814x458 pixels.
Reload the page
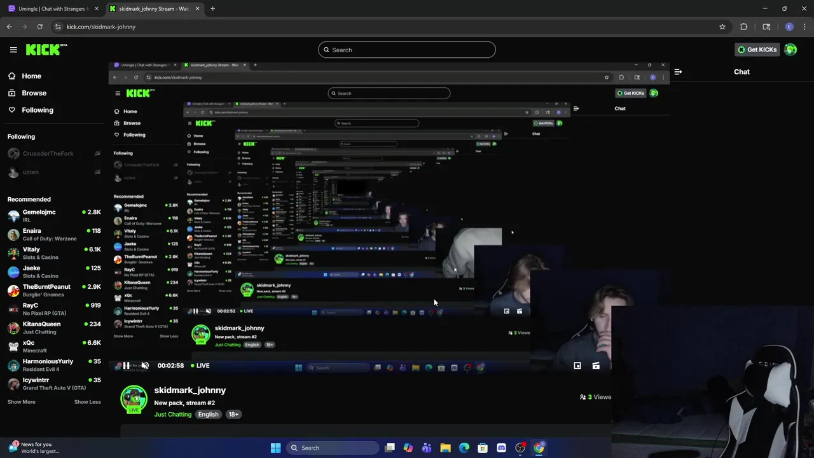click(39, 27)
